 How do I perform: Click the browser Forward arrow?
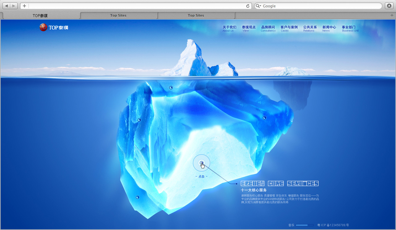tap(13, 6)
